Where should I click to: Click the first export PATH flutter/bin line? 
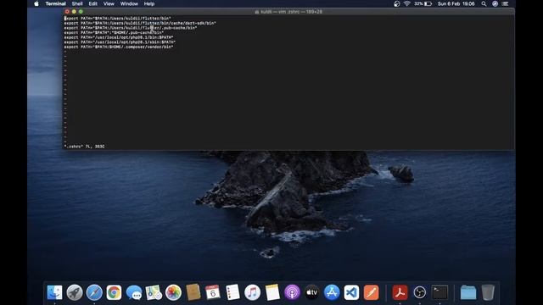coord(117,19)
